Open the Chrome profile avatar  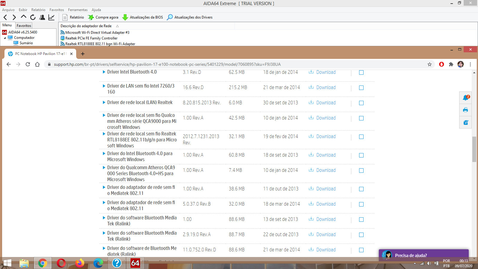[461, 64]
